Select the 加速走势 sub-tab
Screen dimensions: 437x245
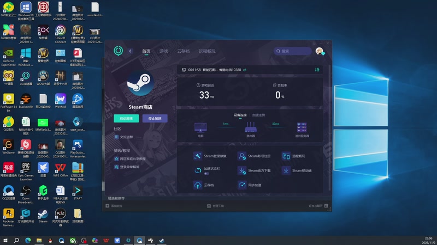258,115
